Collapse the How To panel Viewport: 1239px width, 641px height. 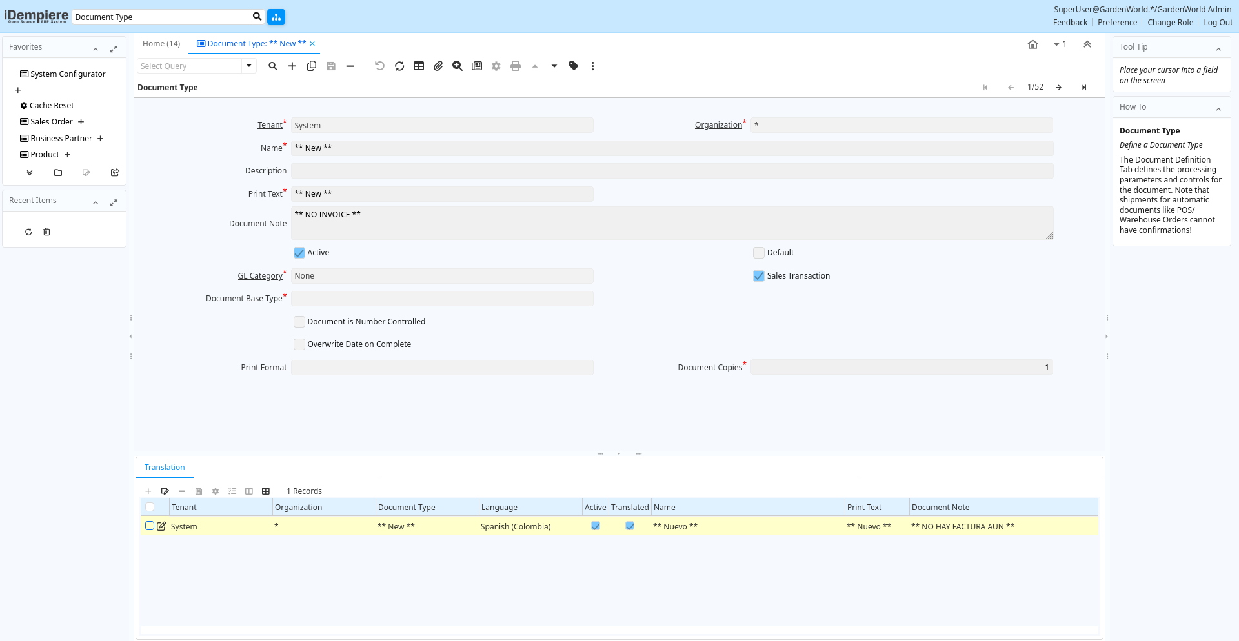coord(1218,109)
